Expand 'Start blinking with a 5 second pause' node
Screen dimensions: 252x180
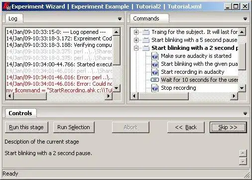(136, 40)
